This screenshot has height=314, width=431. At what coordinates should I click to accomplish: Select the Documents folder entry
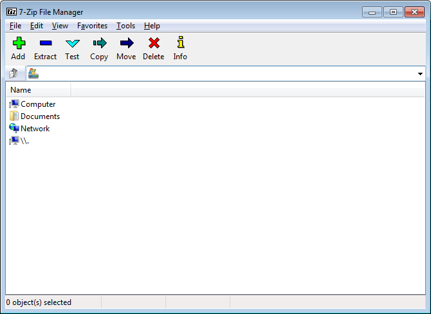pyautogui.click(x=40, y=116)
